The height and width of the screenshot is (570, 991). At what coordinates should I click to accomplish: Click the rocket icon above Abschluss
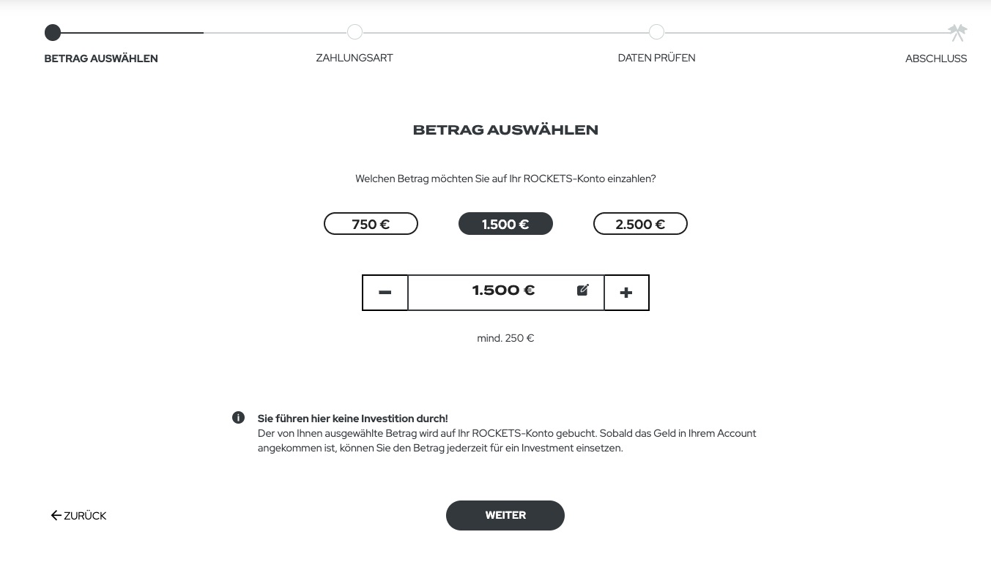(957, 32)
